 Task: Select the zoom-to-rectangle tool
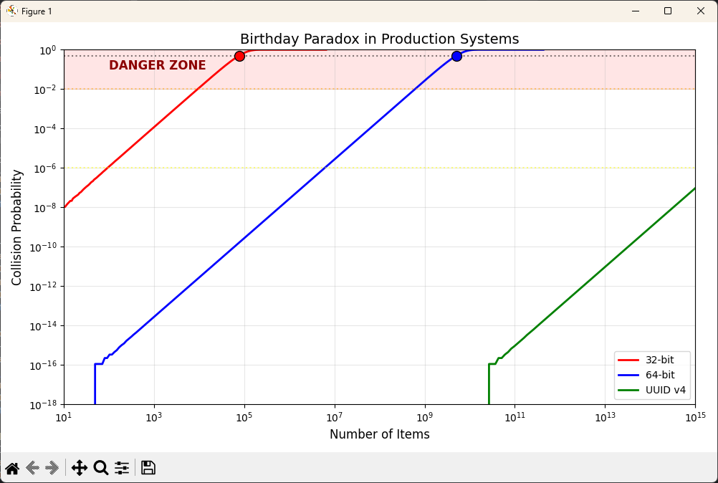(x=100, y=467)
